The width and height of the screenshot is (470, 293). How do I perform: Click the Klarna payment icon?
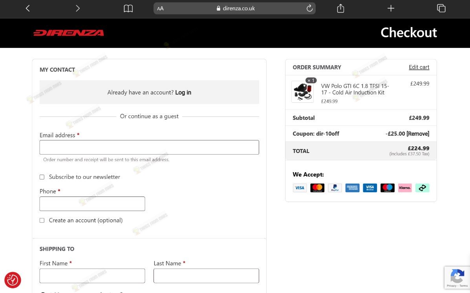pyautogui.click(x=405, y=188)
